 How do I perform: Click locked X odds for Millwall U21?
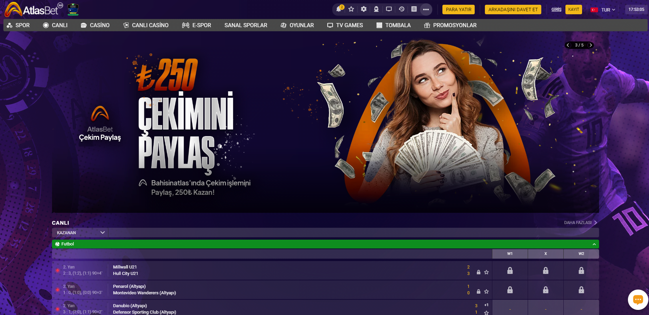point(546,271)
